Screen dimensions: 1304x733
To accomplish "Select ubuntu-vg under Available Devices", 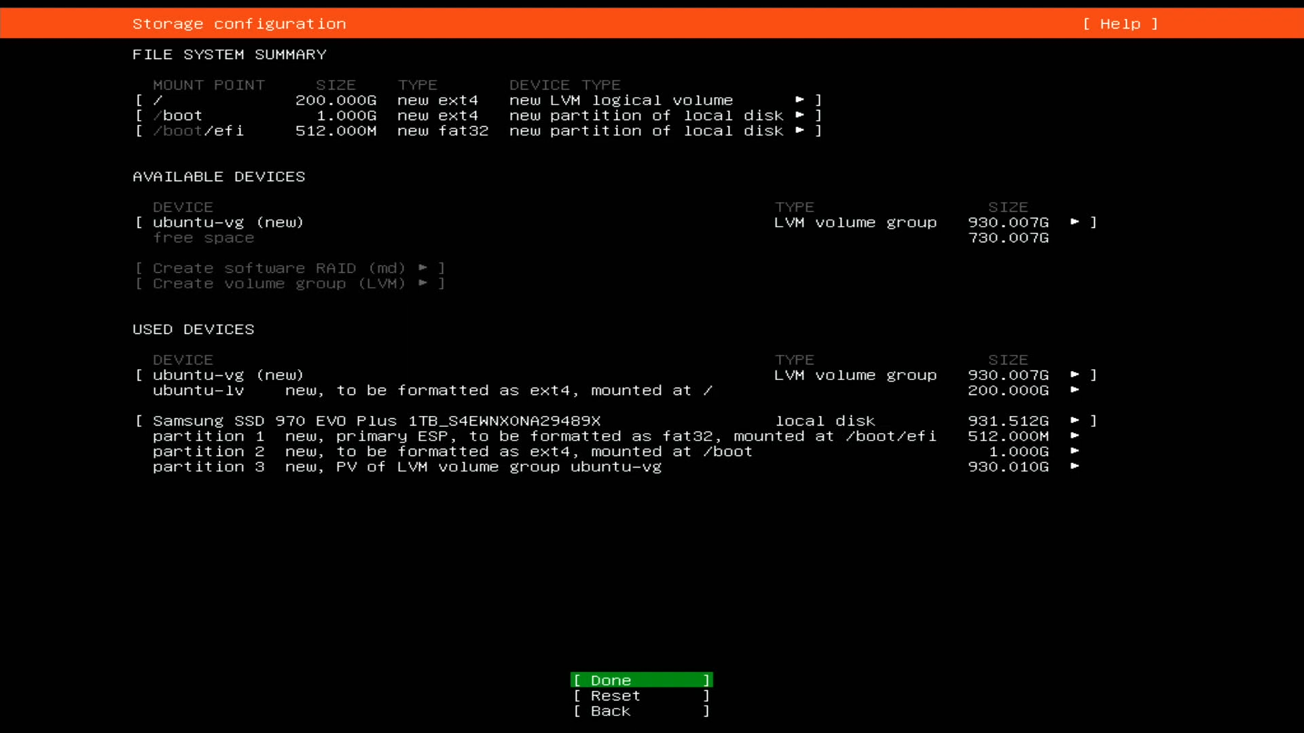I will click(228, 222).
